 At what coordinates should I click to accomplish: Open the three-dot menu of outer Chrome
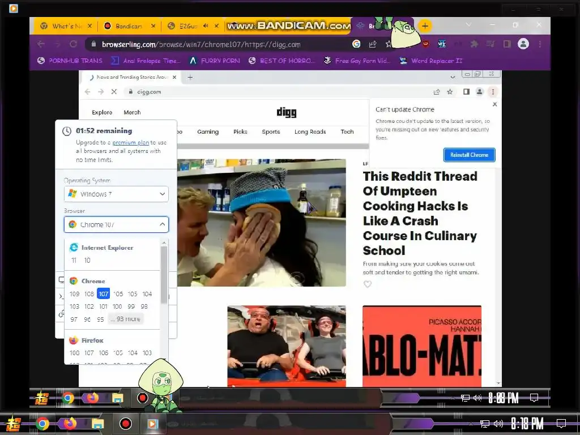[x=540, y=44]
